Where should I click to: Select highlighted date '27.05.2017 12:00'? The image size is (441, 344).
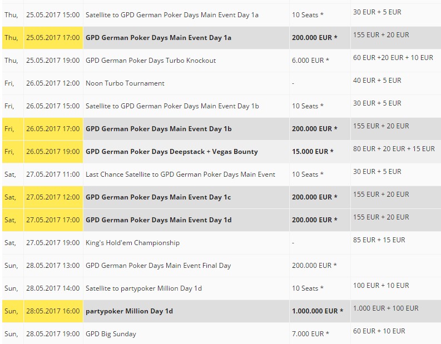coord(53,197)
